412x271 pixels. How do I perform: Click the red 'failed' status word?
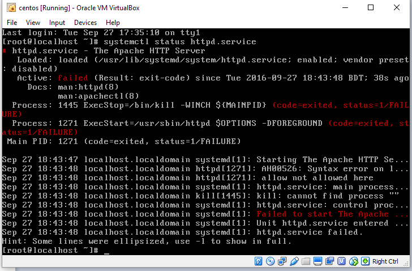click(x=73, y=78)
